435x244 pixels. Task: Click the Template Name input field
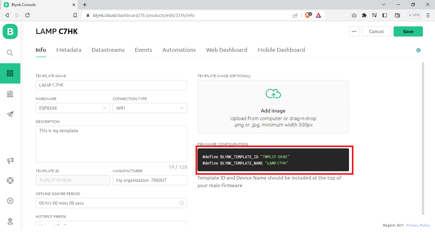111,85
